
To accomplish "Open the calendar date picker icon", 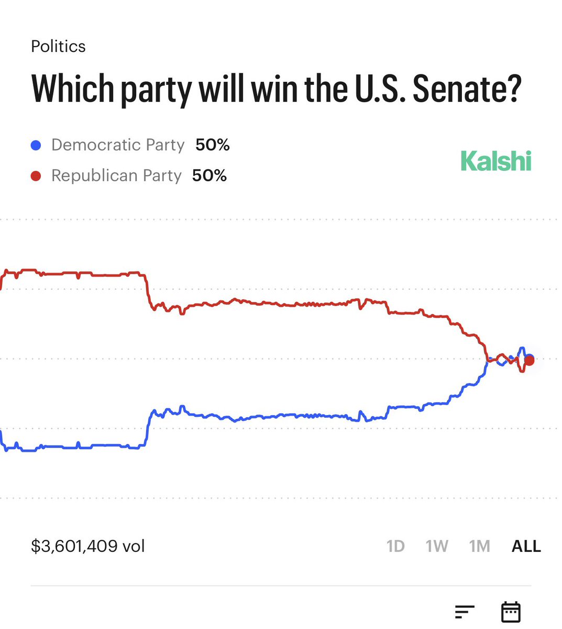I will click(x=511, y=612).
